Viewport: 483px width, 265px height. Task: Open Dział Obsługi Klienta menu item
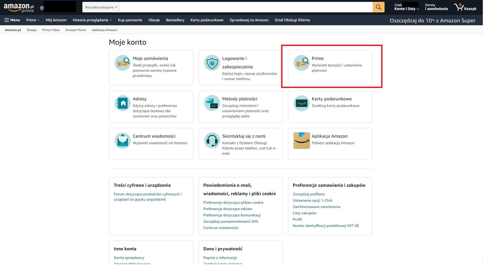click(292, 20)
